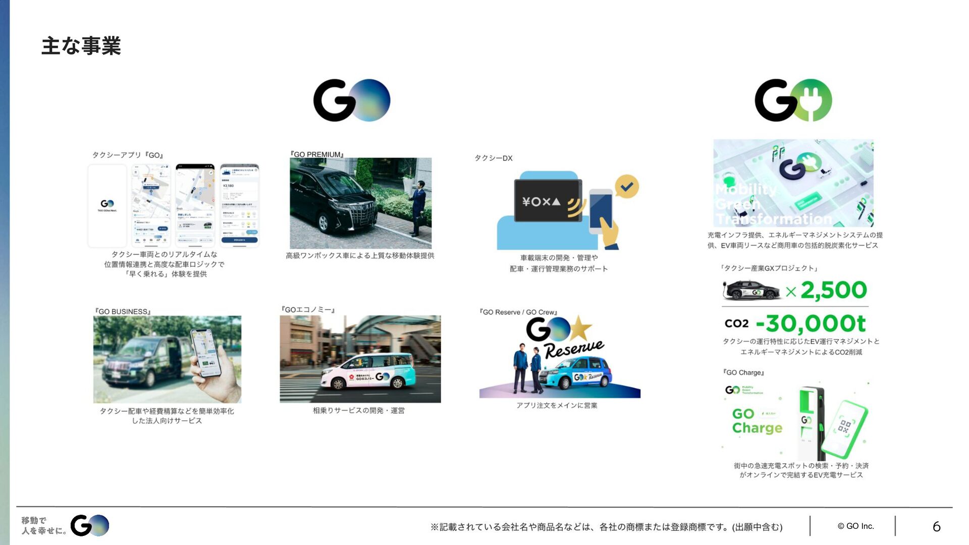
Task: Click the yellow checkmark badge icon
Action: point(627,187)
